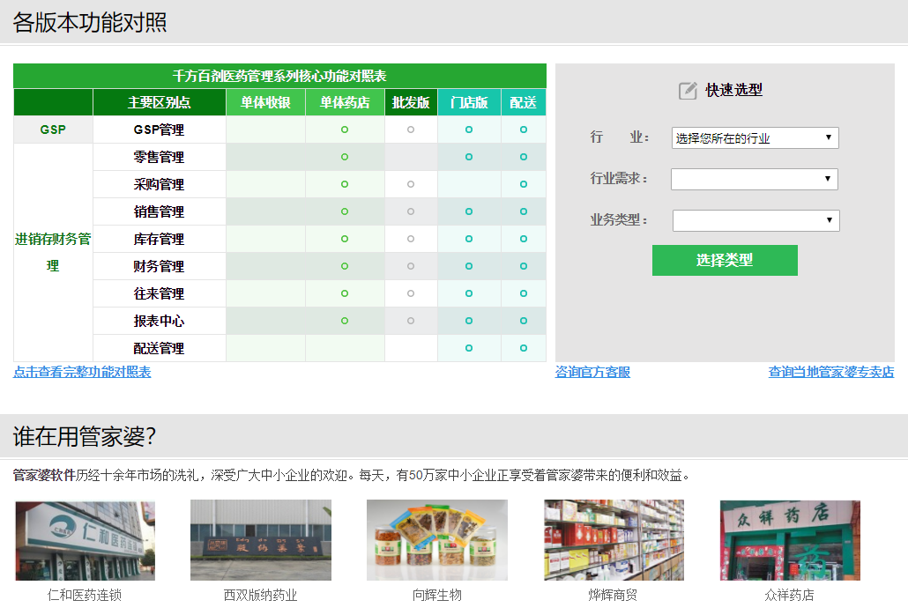Follow the 咨询官方客服 link

(x=592, y=372)
